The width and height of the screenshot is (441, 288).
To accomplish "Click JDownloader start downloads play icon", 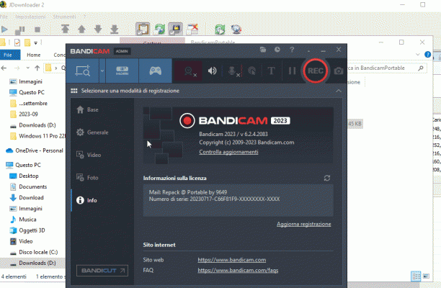I will [4, 30].
